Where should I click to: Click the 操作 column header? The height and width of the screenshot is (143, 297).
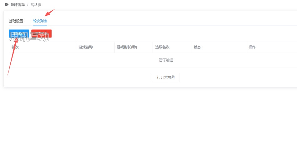tap(252, 47)
